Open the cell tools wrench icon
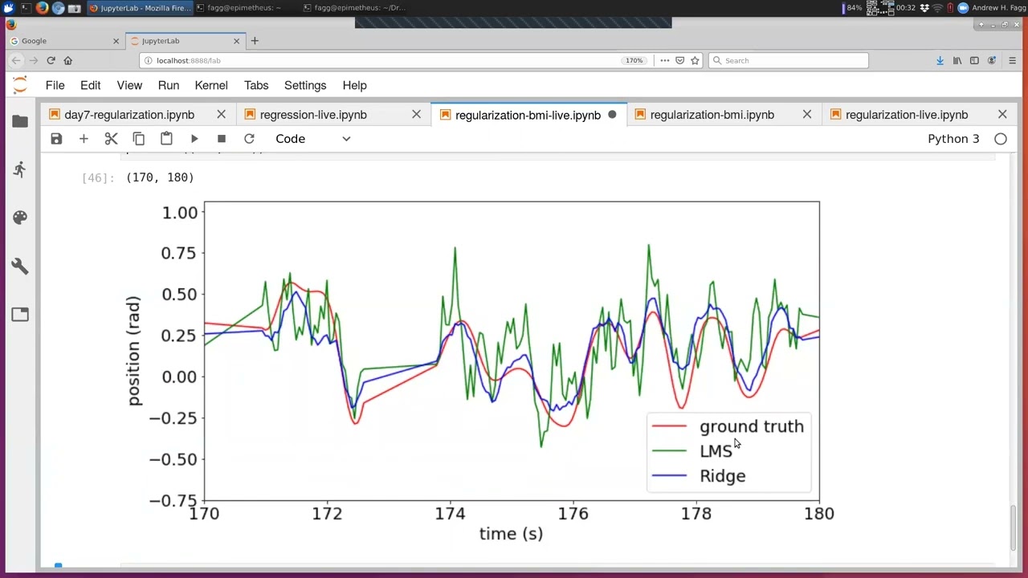Screen dimensions: 1028x578 20,266
